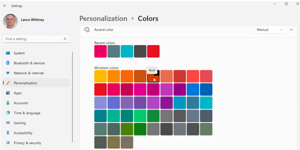Click the Network & internet wifi icon
Image resolution: width=300 pixels, height=150 pixels.
tap(8, 73)
